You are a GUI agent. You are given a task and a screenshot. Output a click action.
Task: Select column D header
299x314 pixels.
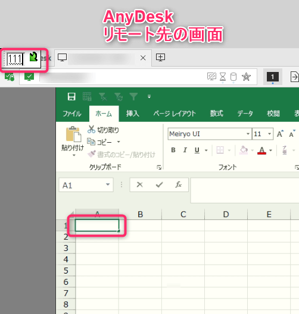pos(226,214)
